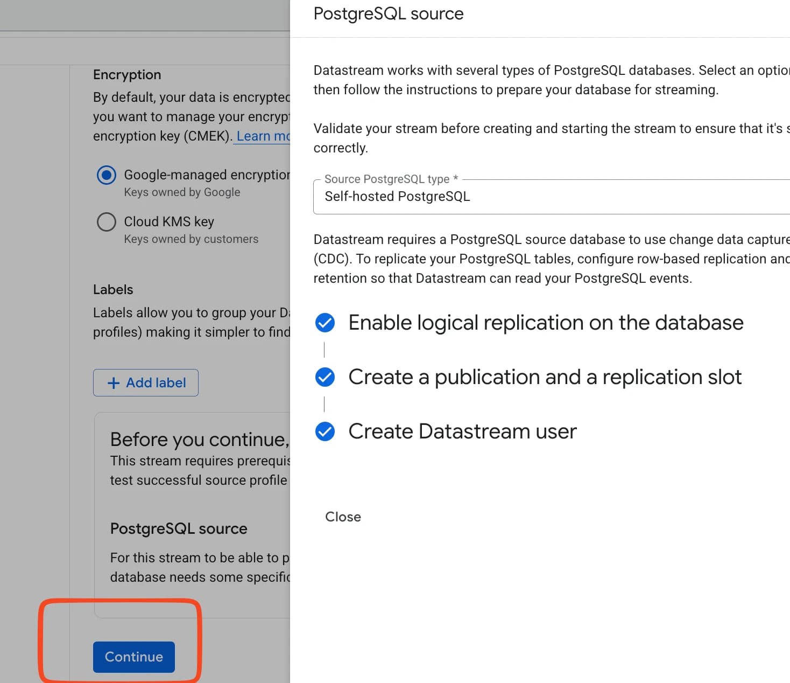
Task: Click the Keys owned by customers caption
Action: (x=191, y=239)
